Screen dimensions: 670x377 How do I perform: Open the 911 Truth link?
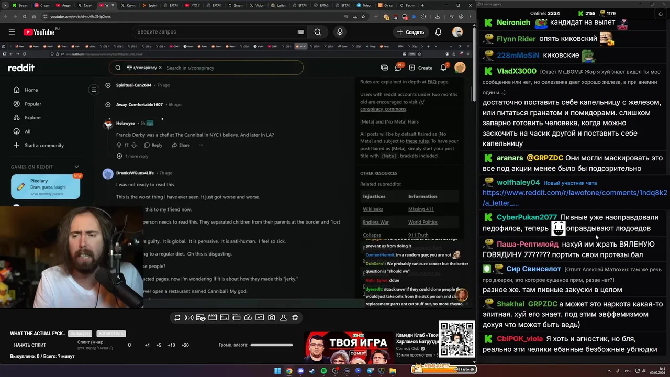418,235
